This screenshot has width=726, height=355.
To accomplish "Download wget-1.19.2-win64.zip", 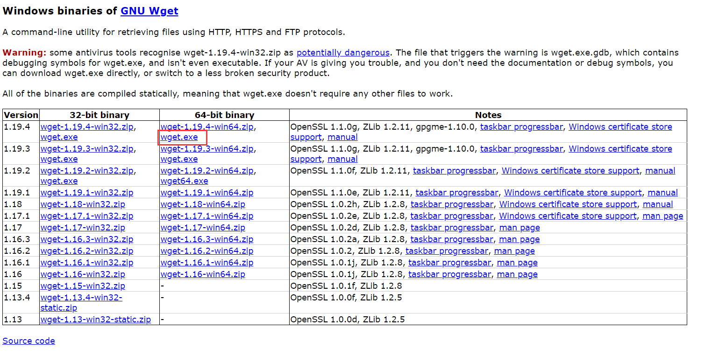I will click(x=207, y=171).
